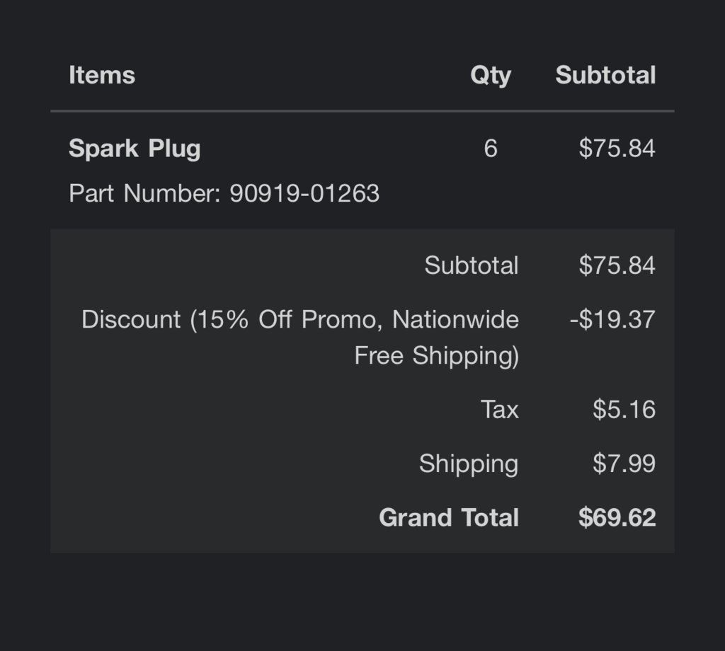725x651 pixels.
Task: Select the Spark Plug item name
Action: click(x=135, y=149)
